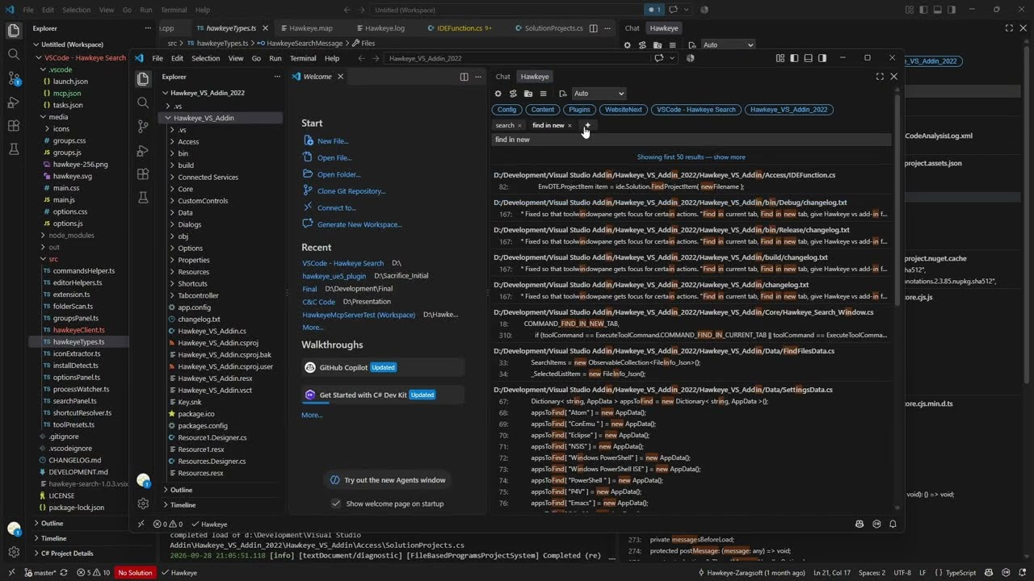Switch to Chat tab in front window
The image size is (1034, 581).
[502, 77]
